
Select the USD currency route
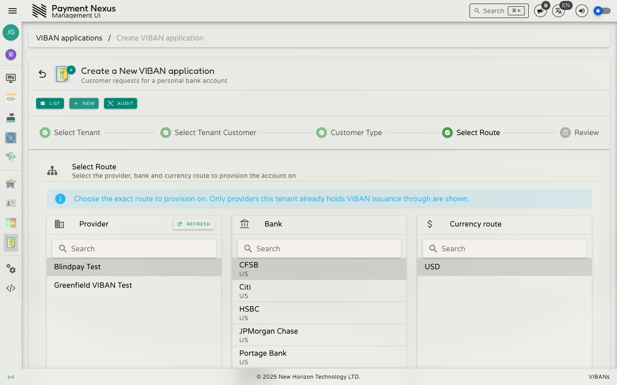click(x=504, y=267)
